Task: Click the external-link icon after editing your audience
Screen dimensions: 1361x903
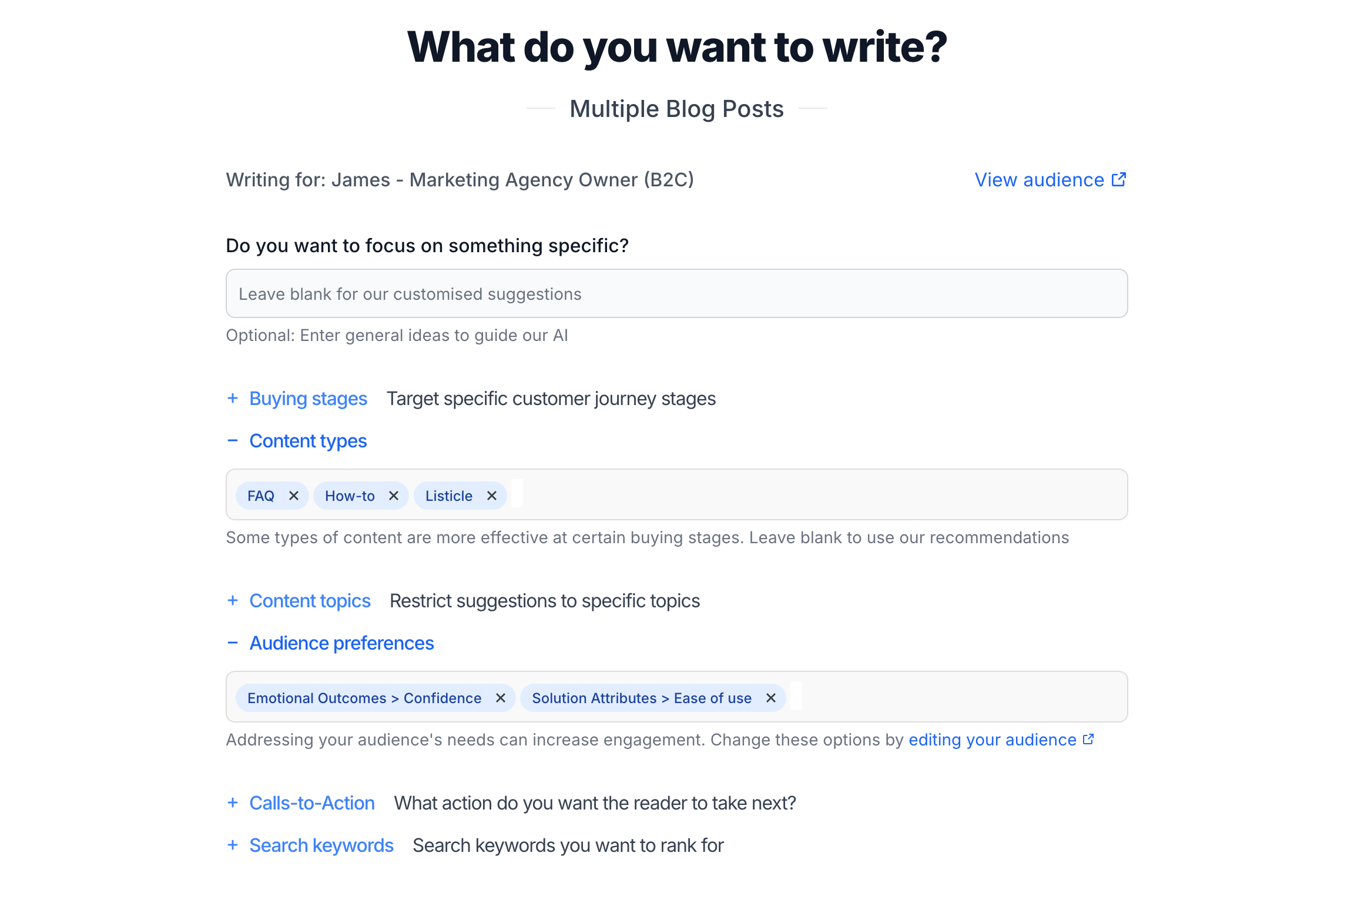Action: pyautogui.click(x=1088, y=739)
